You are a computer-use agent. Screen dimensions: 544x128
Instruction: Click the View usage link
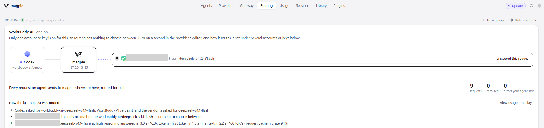point(509,103)
